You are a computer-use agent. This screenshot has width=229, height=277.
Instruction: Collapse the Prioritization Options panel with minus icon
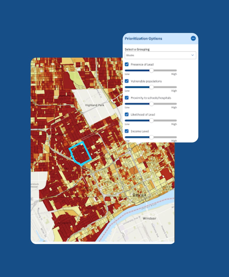click(193, 39)
